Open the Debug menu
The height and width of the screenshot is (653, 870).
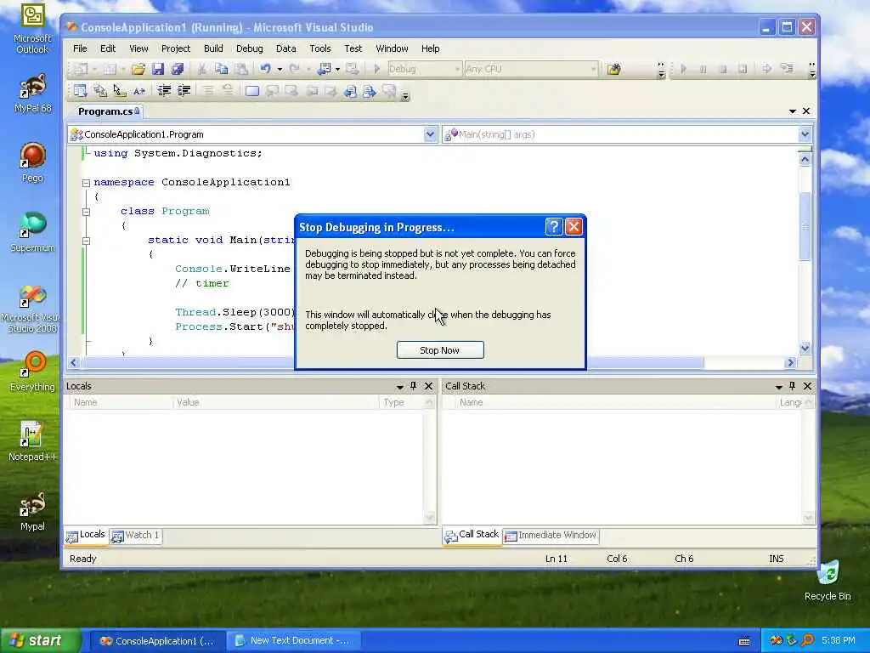250,48
